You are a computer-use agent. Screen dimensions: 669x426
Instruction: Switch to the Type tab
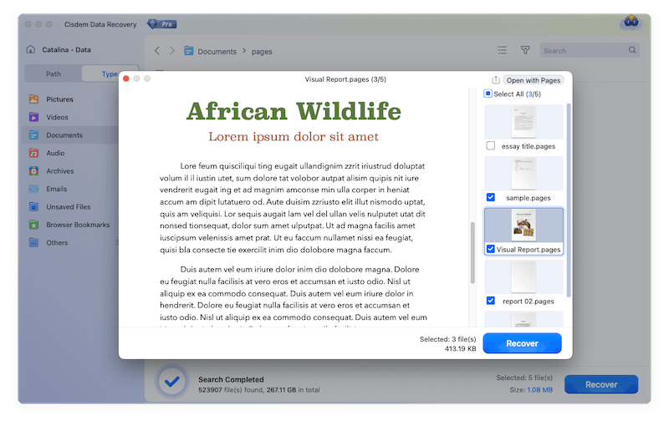[110, 74]
